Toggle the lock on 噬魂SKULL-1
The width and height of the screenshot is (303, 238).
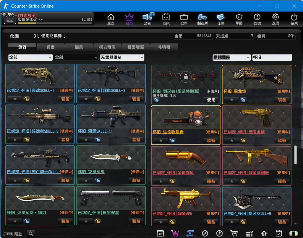click(x=26, y=99)
